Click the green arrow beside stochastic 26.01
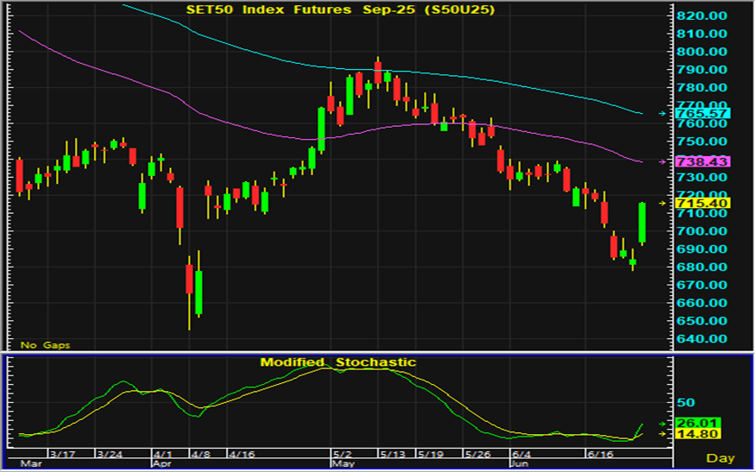The width and height of the screenshot is (756, 472). [x=662, y=424]
